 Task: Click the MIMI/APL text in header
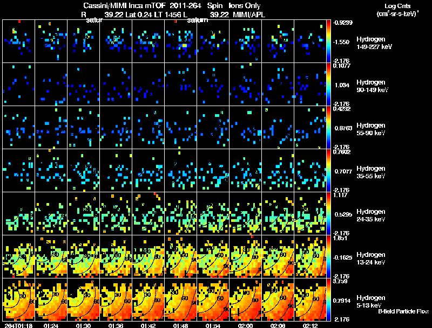(249, 15)
